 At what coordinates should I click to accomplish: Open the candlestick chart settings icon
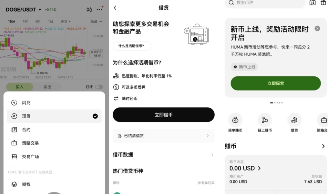[x=89, y=10]
